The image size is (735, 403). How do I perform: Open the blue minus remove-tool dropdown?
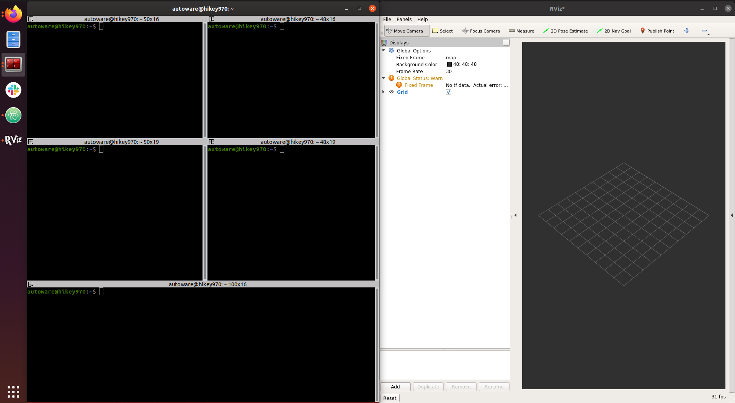coord(705,31)
